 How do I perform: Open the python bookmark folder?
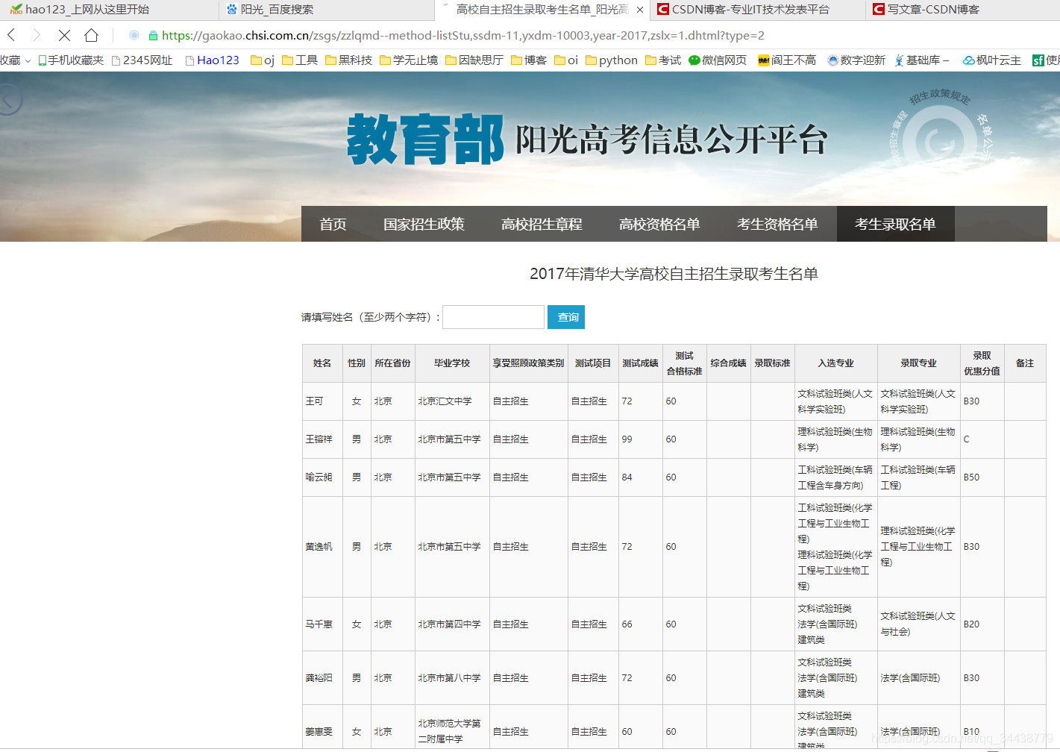point(612,60)
